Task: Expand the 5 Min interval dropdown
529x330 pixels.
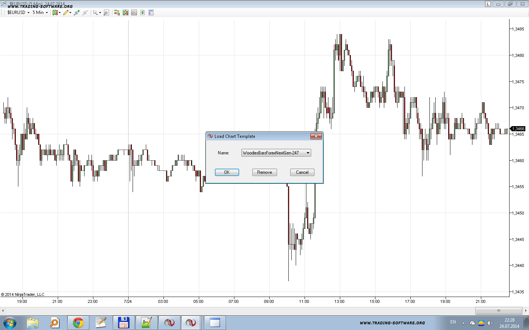Action: [40, 12]
